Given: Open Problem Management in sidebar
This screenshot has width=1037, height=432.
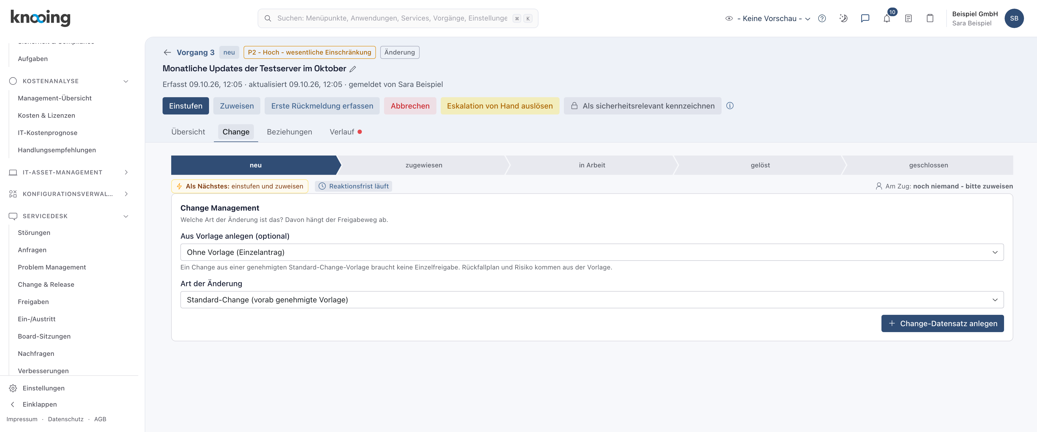Looking at the screenshot, I should tap(52, 267).
